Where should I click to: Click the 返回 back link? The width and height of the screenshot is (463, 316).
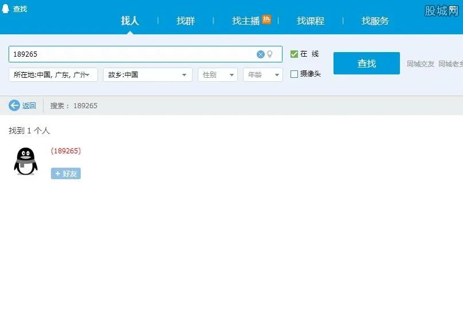29,105
